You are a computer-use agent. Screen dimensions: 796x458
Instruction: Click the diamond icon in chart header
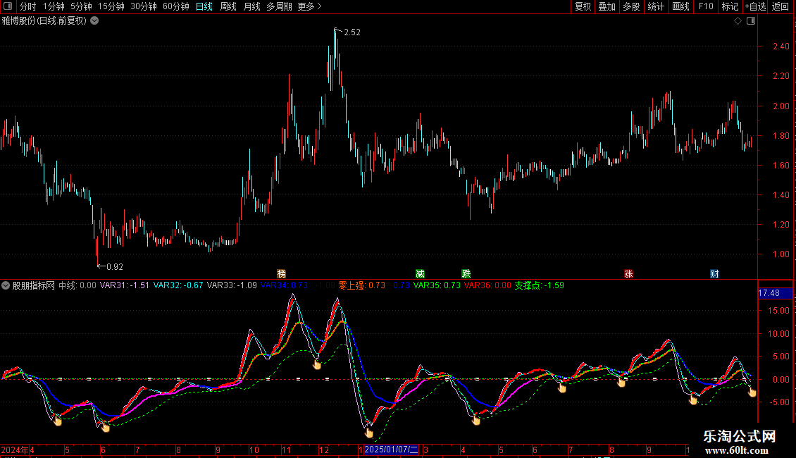pyautogui.click(x=738, y=21)
